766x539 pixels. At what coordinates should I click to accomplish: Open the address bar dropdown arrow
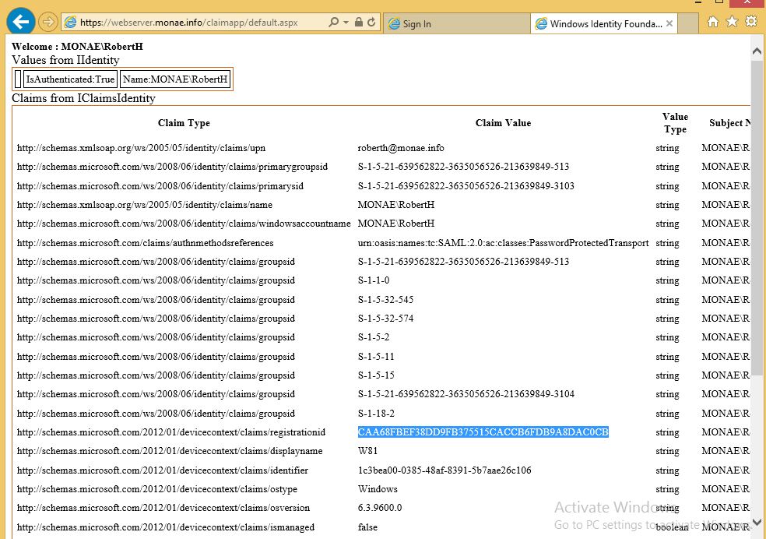pyautogui.click(x=346, y=23)
